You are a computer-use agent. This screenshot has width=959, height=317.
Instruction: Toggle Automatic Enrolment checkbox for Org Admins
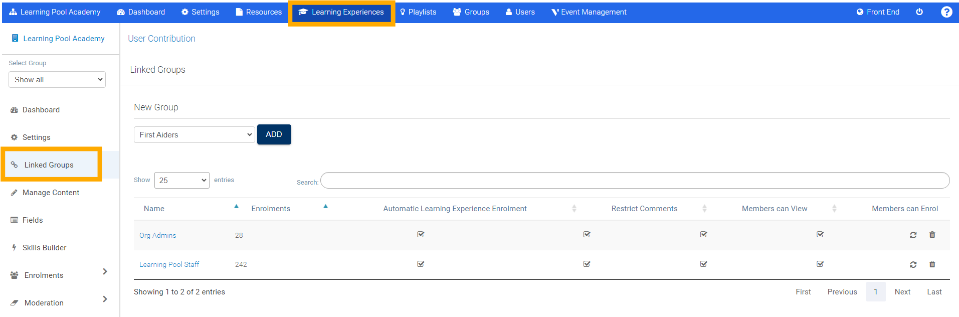(x=421, y=234)
